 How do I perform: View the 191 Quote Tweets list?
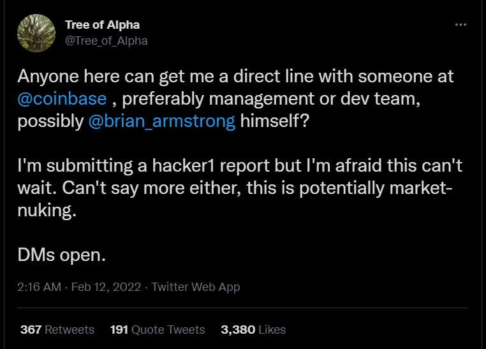click(158, 330)
